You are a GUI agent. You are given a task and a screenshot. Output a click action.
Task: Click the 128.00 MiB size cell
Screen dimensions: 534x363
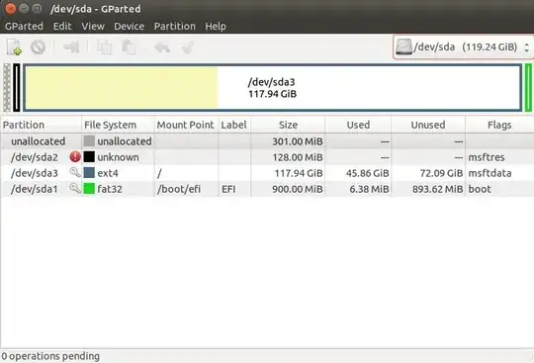coord(298,157)
